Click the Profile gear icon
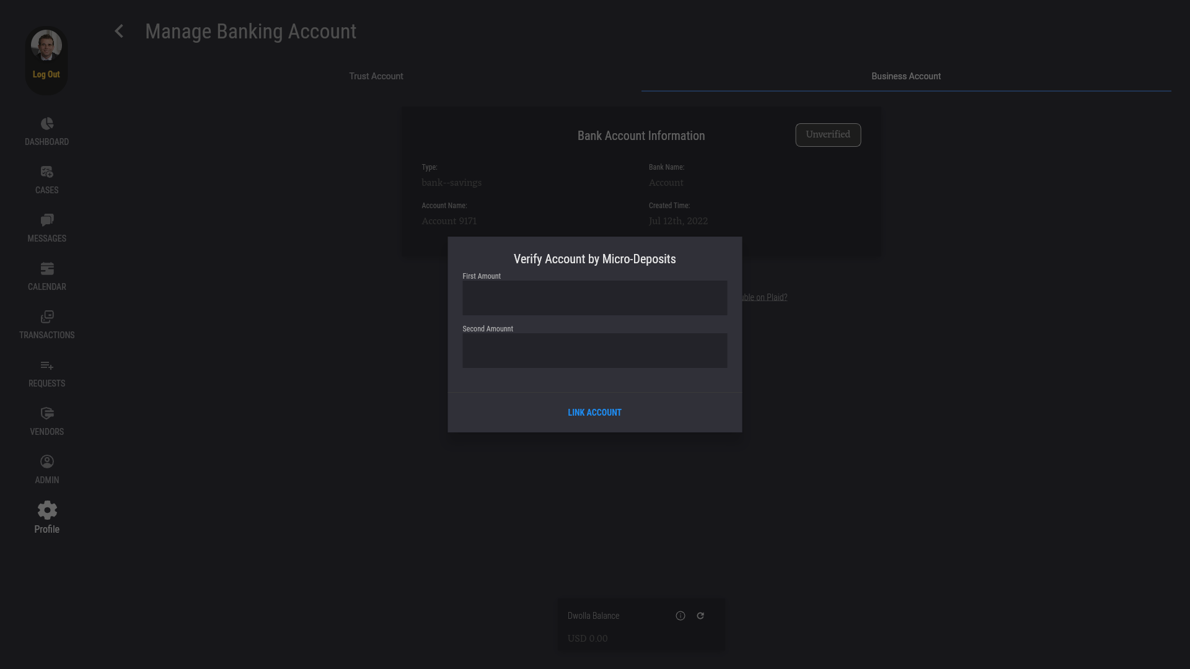Image resolution: width=1190 pixels, height=669 pixels. tap(46, 510)
